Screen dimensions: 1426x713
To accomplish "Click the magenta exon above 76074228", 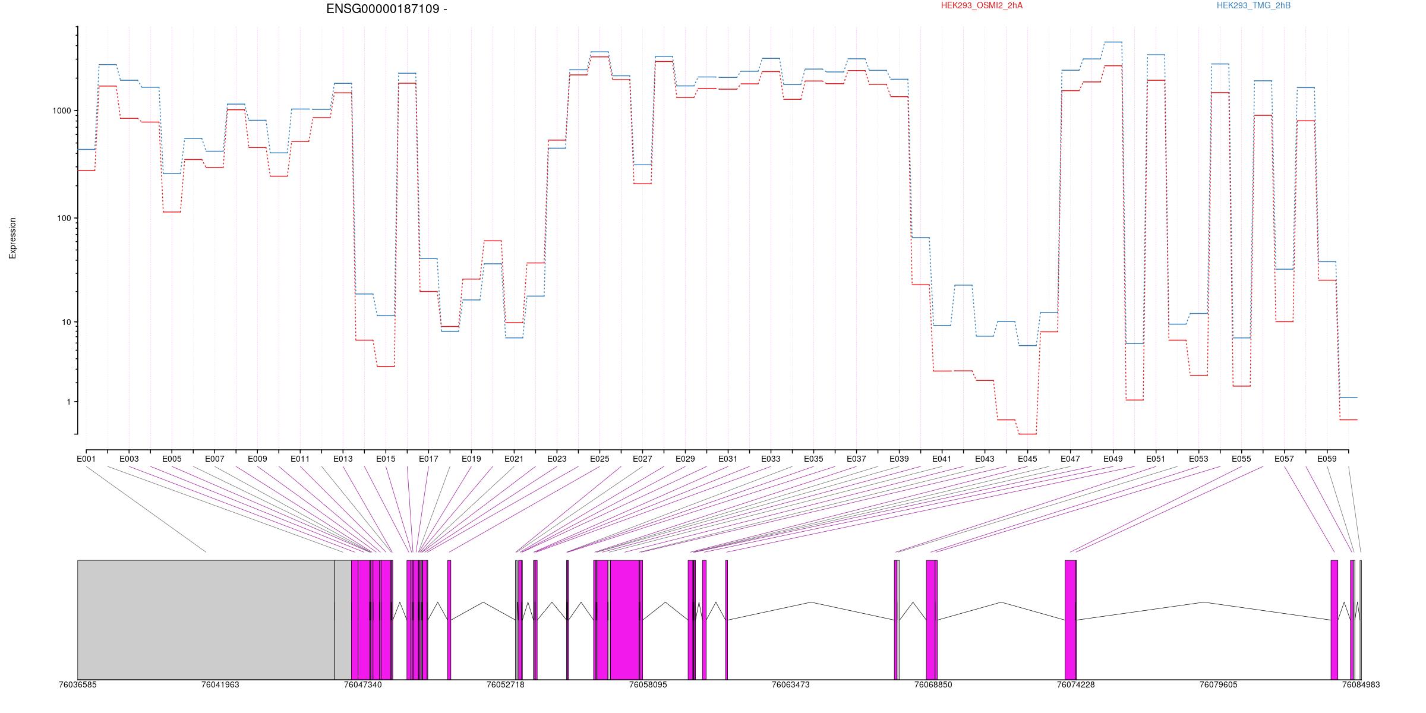I will pyautogui.click(x=1070, y=620).
